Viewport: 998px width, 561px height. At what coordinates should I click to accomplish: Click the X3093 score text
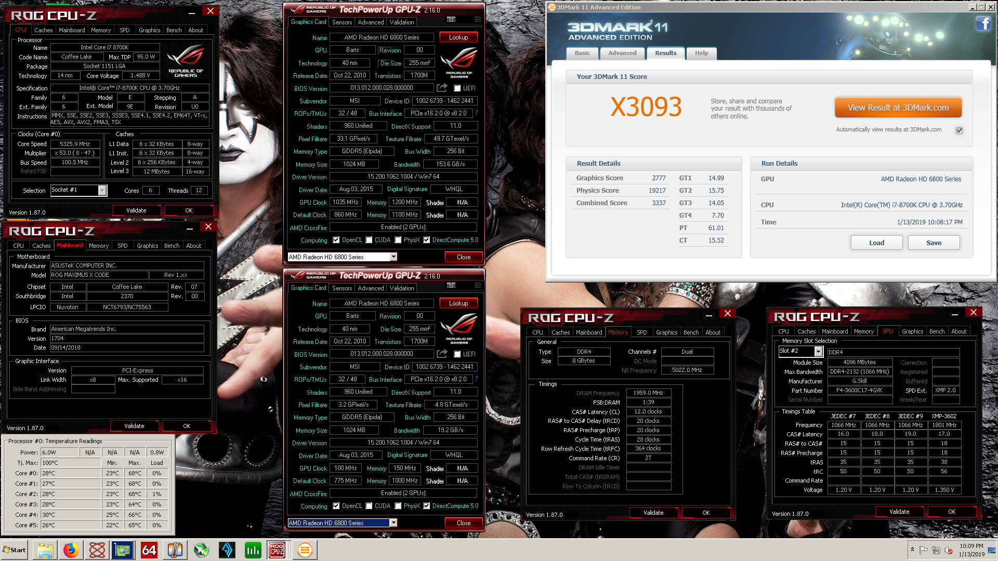646,107
